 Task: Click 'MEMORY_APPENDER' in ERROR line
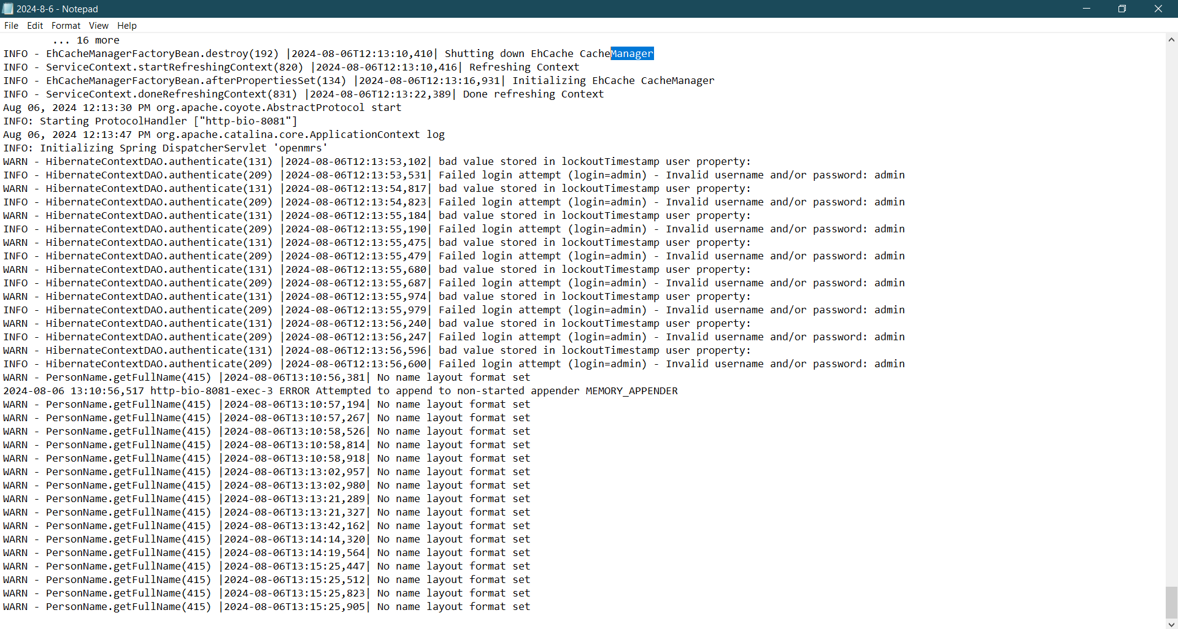click(631, 391)
